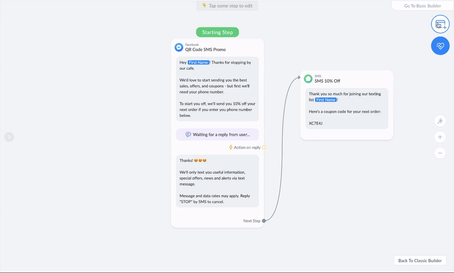Viewport: 454px width, 273px height.
Task: Click the add step card icon
Action: coord(440,24)
